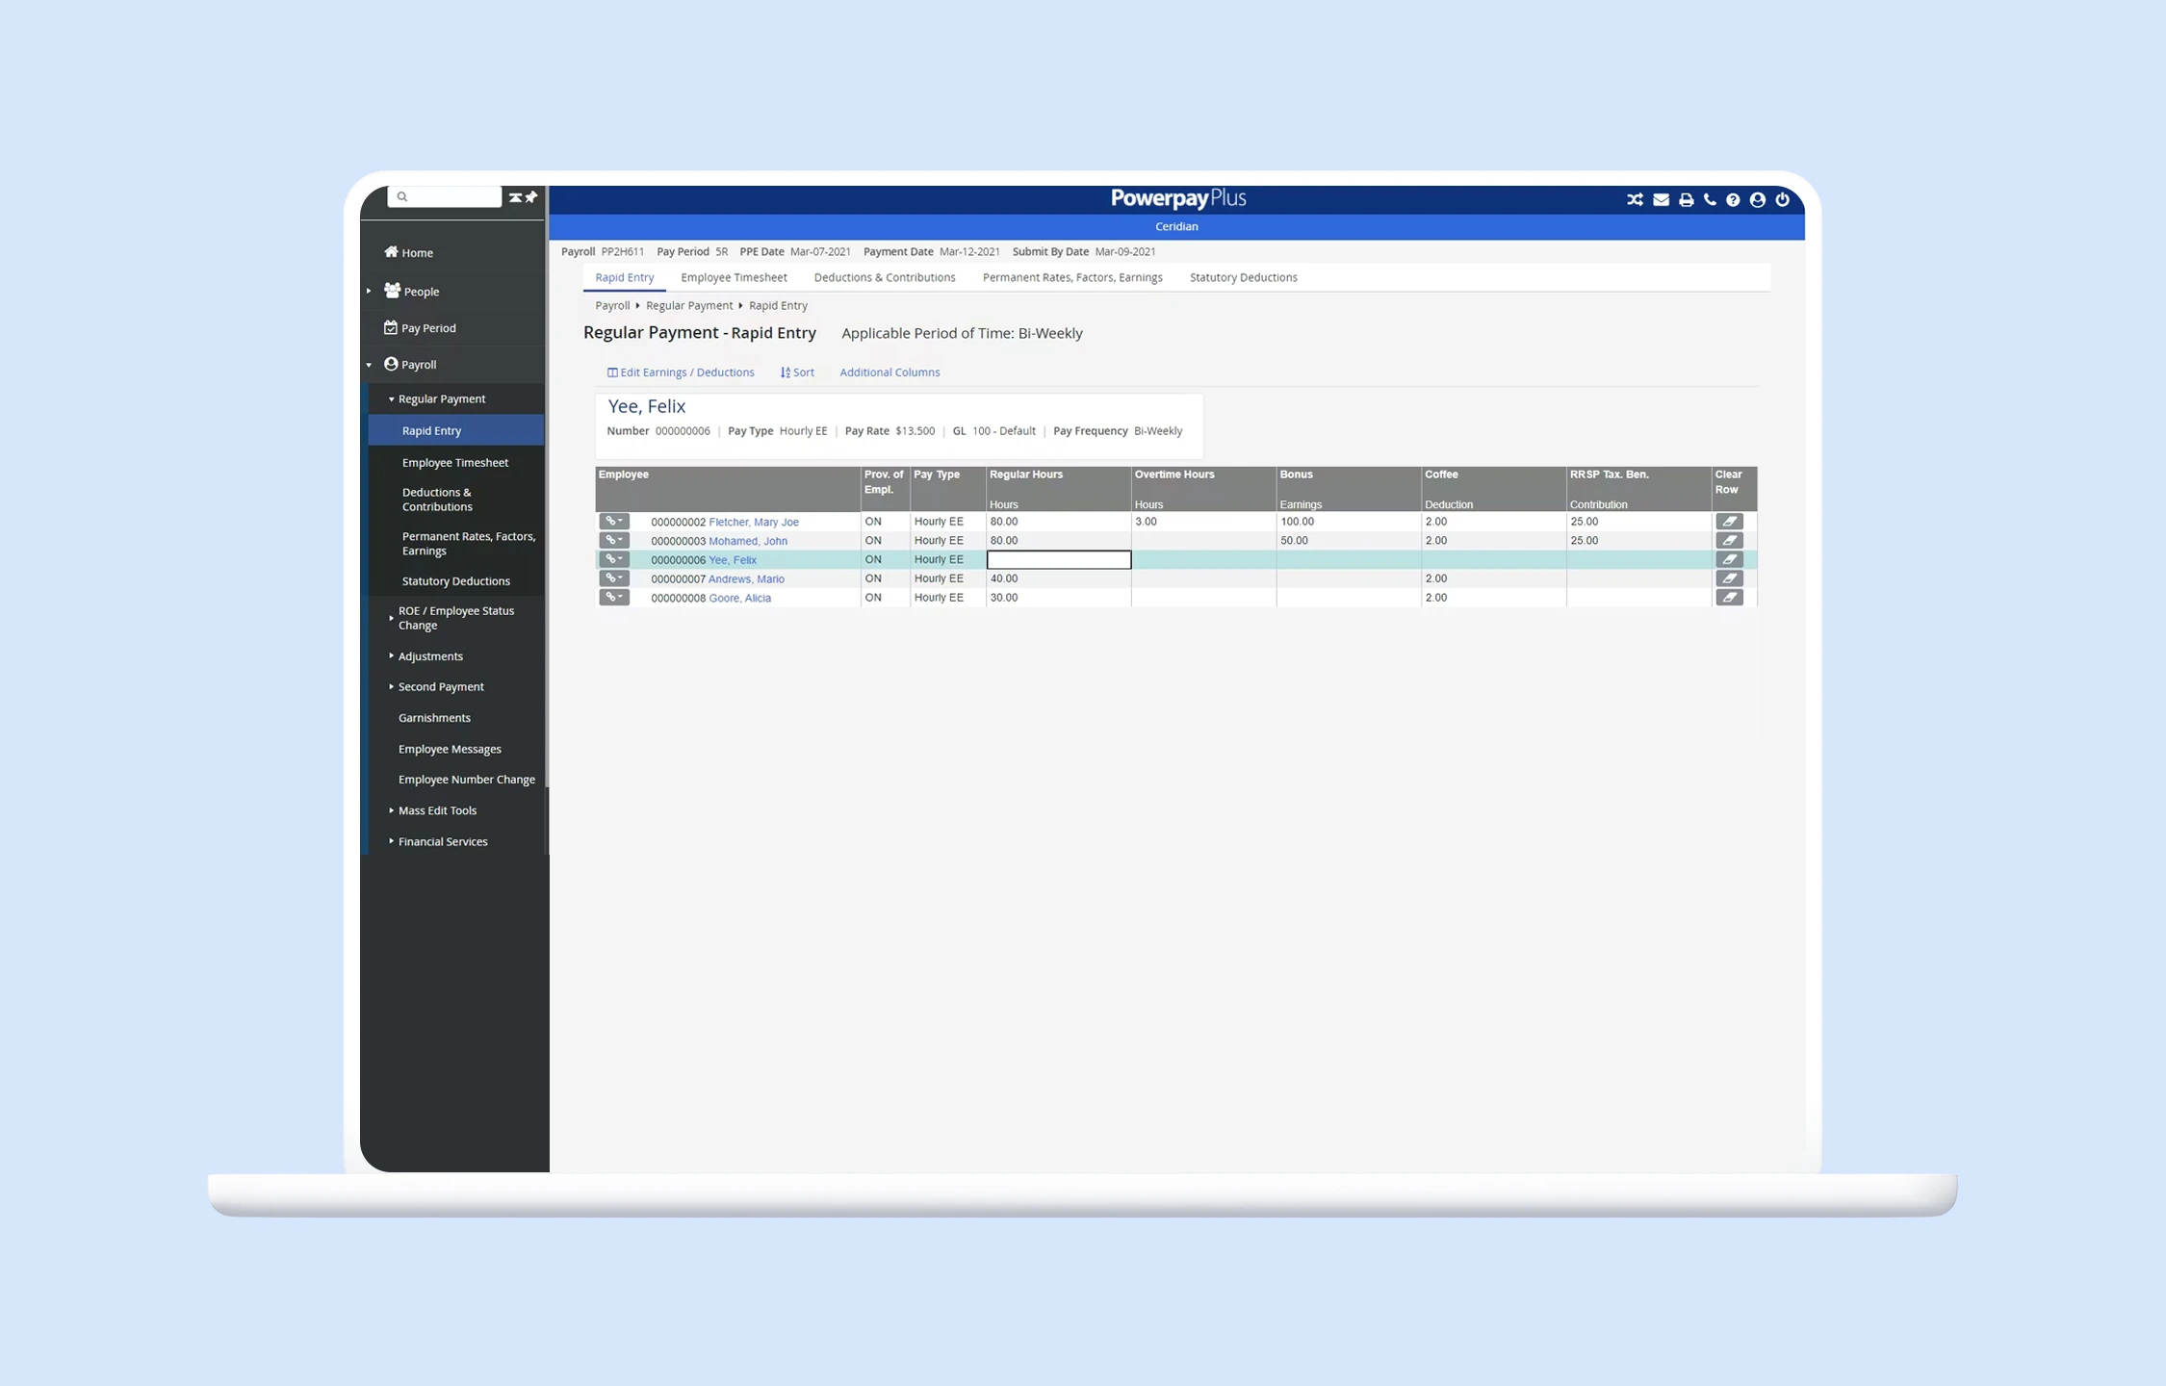Click the search pin icon above the sidebar
Screen dimensions: 2166x1386
pyautogui.click(x=532, y=196)
